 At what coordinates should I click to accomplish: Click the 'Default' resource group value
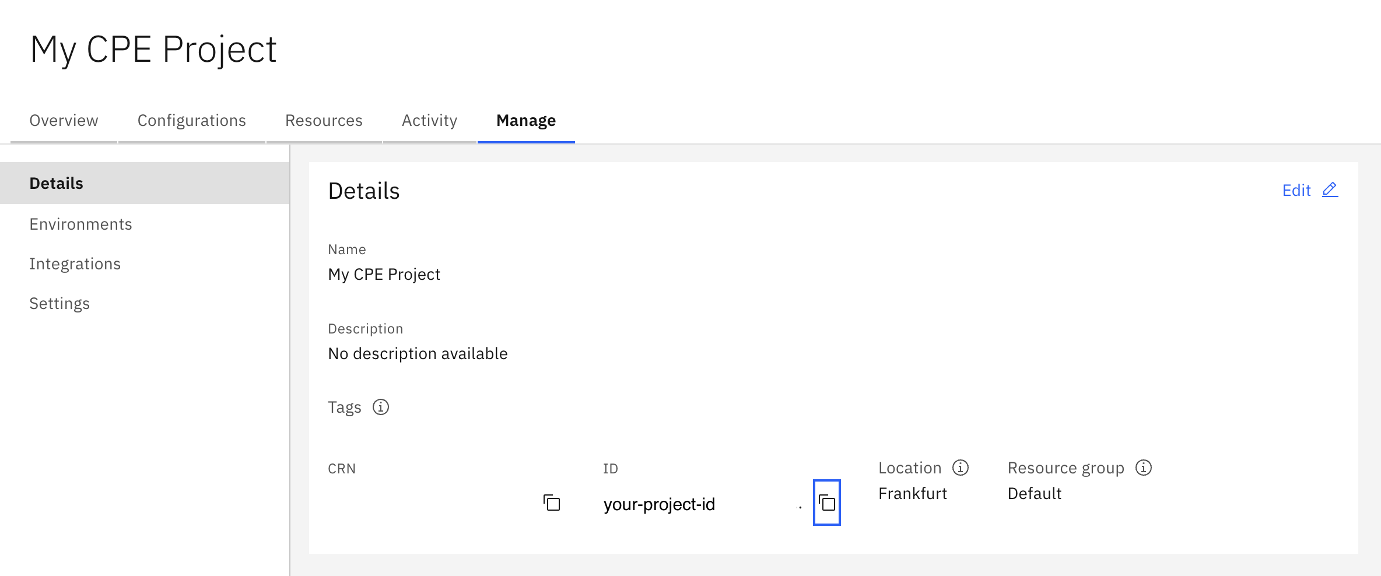(1035, 493)
